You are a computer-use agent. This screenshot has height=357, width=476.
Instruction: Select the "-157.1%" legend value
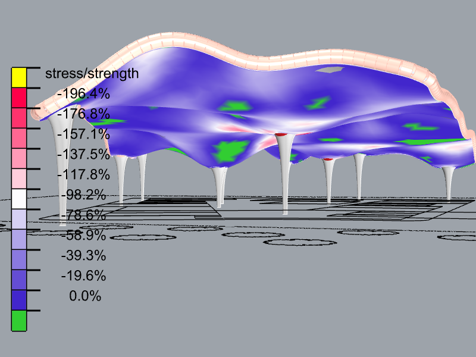tap(83, 134)
